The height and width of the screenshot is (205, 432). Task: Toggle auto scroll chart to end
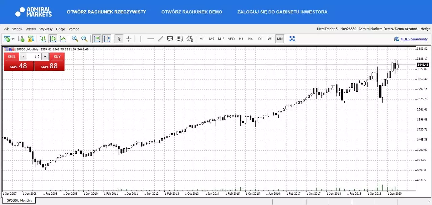[97, 39]
